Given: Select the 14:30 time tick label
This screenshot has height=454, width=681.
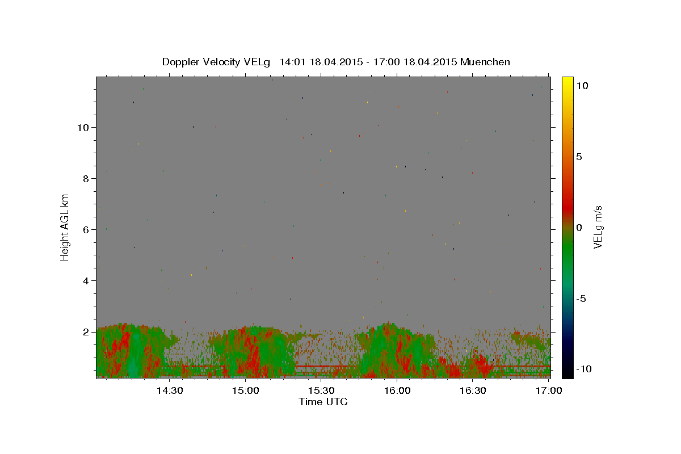Looking at the screenshot, I should tap(170, 390).
